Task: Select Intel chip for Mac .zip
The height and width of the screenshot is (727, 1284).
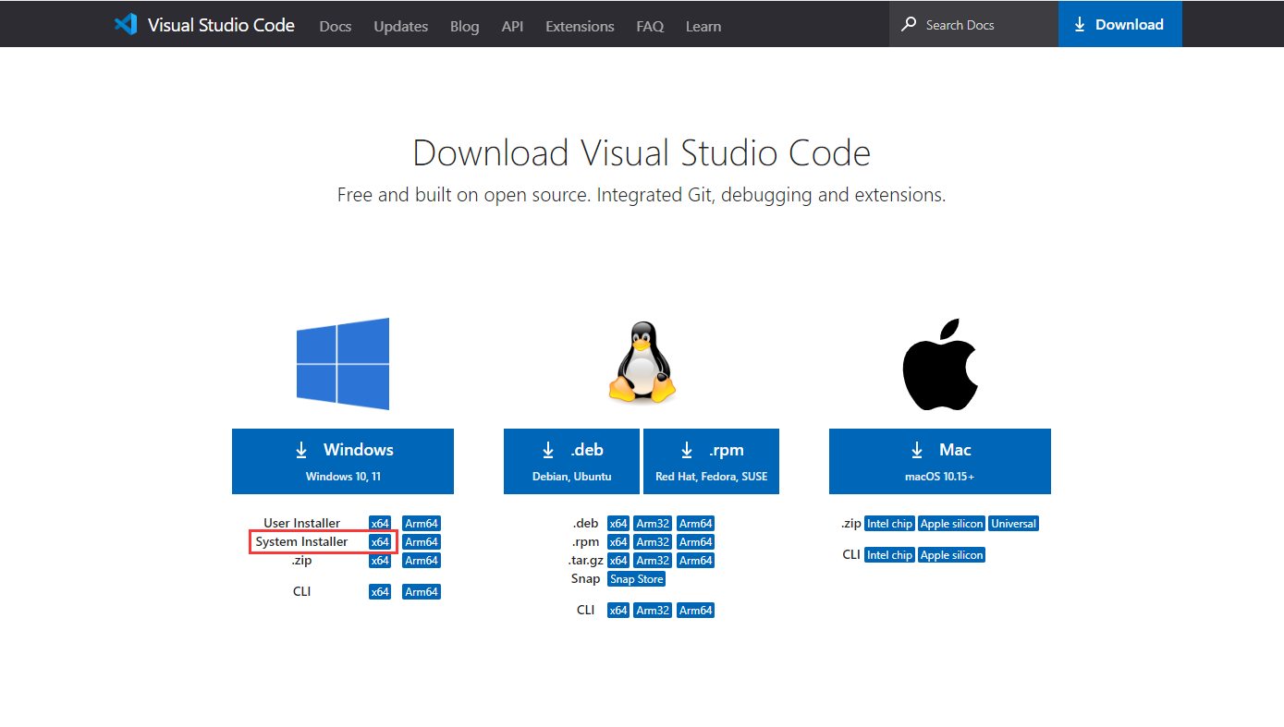Action: pyautogui.click(x=890, y=524)
